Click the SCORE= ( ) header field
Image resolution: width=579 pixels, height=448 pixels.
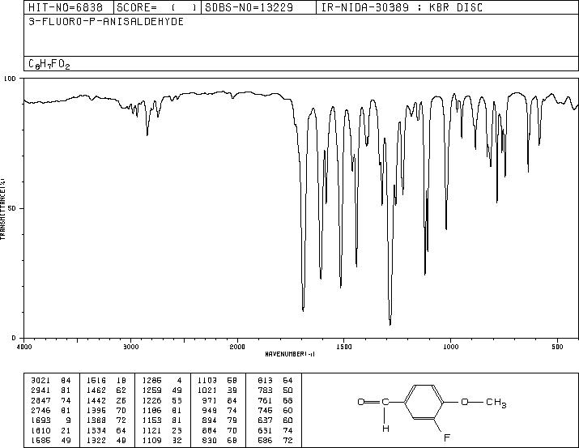pyautogui.click(x=157, y=7)
